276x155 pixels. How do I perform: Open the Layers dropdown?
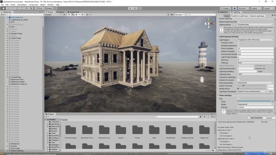[256, 8]
